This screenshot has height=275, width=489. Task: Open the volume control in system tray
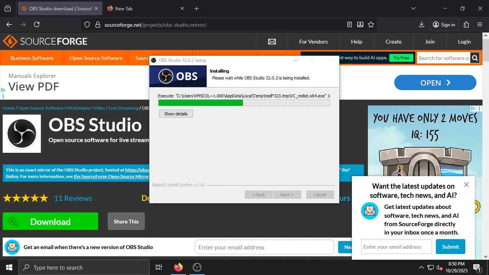(x=439, y=267)
